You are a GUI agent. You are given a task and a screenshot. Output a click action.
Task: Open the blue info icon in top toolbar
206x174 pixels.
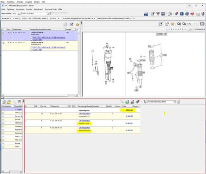[182, 14]
